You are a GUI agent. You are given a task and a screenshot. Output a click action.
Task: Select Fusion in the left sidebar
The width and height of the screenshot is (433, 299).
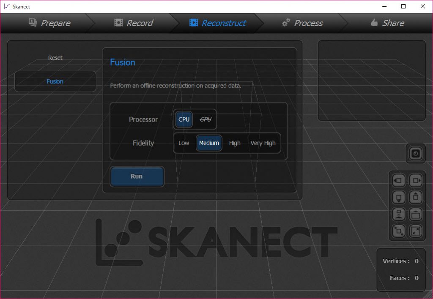click(55, 82)
